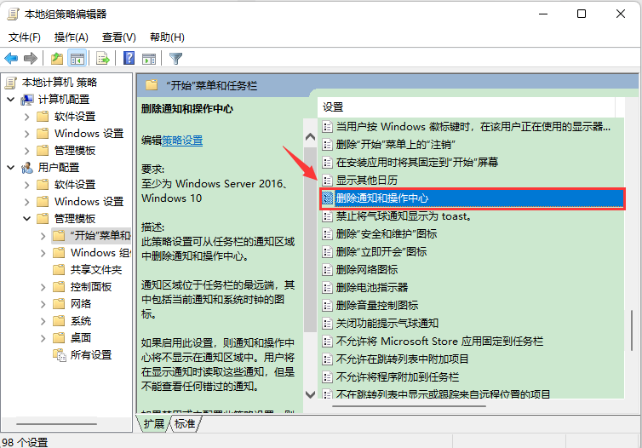Click the Back arrow in the toolbar

[x=11, y=59]
